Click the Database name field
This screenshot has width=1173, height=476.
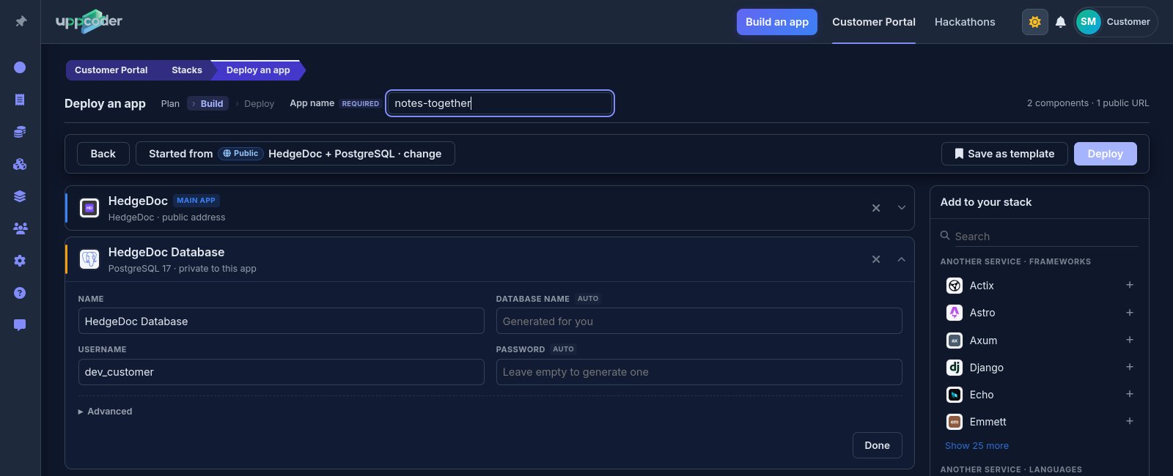699,321
